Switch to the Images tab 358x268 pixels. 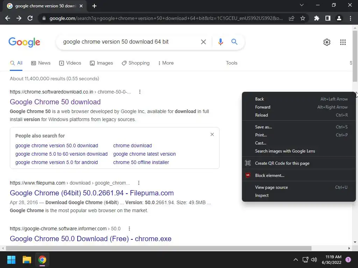coord(101,63)
